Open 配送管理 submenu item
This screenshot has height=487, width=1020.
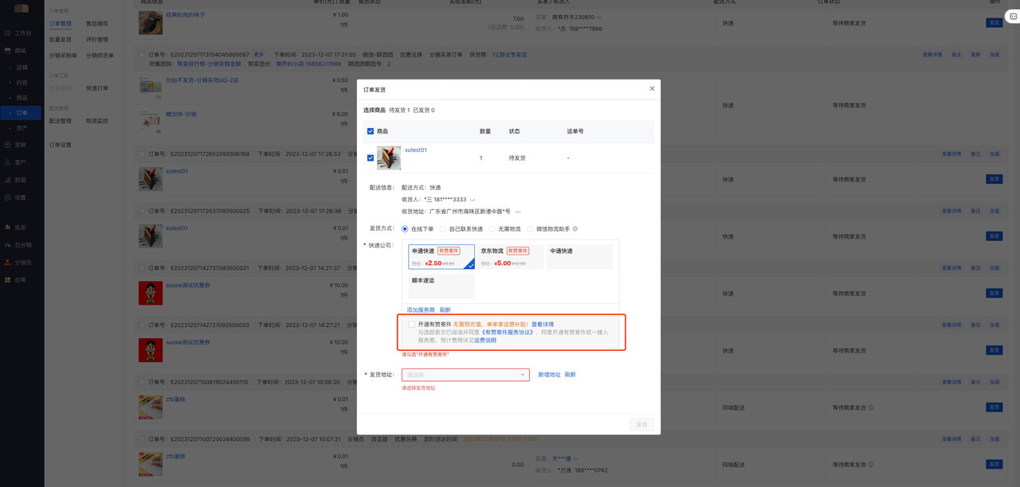[61, 121]
